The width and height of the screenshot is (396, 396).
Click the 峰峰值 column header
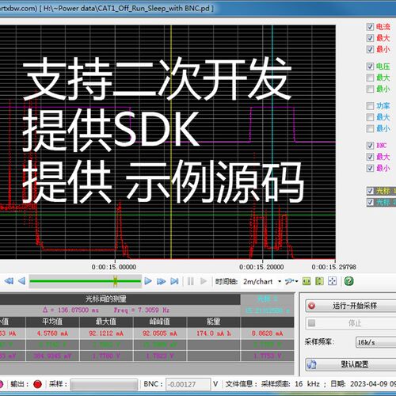click(160, 322)
